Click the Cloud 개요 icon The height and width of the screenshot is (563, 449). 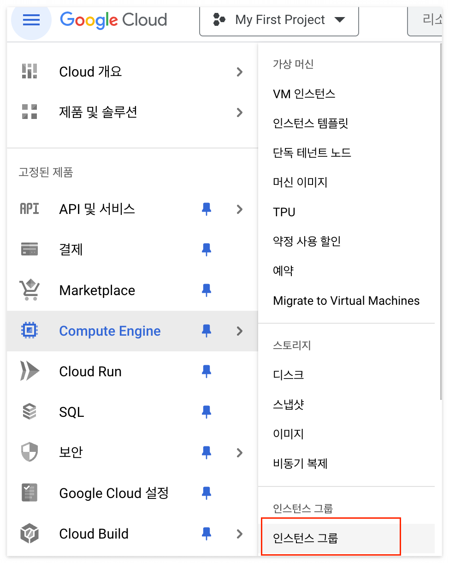tap(30, 71)
